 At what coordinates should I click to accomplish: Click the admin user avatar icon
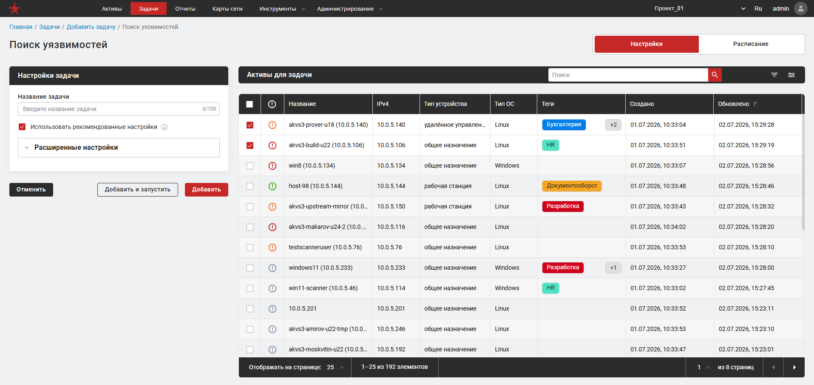[x=800, y=9]
